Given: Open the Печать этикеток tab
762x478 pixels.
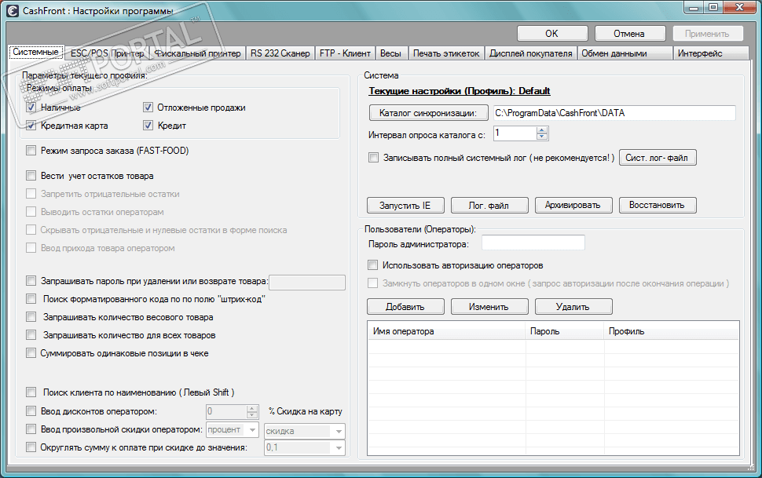Looking at the screenshot, I should 446,53.
